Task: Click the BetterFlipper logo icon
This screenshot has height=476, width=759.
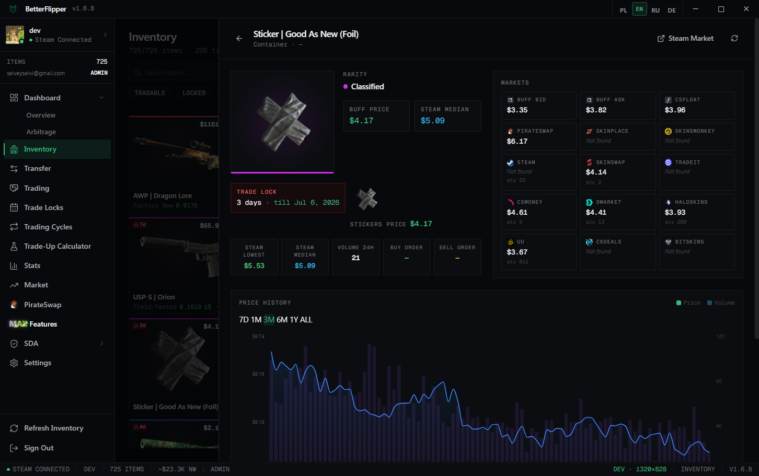Action: (13, 9)
